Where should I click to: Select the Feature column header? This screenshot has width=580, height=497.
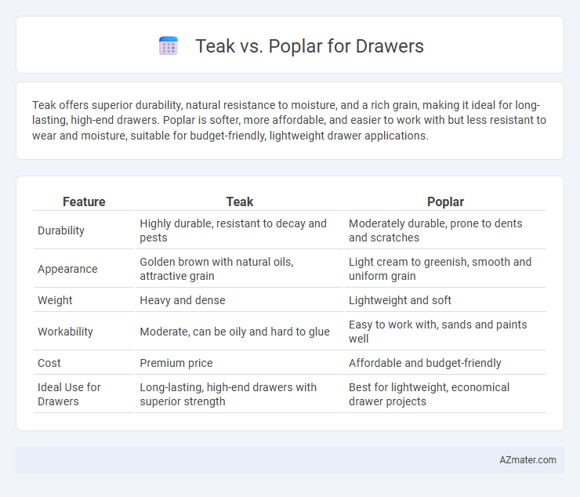84,201
